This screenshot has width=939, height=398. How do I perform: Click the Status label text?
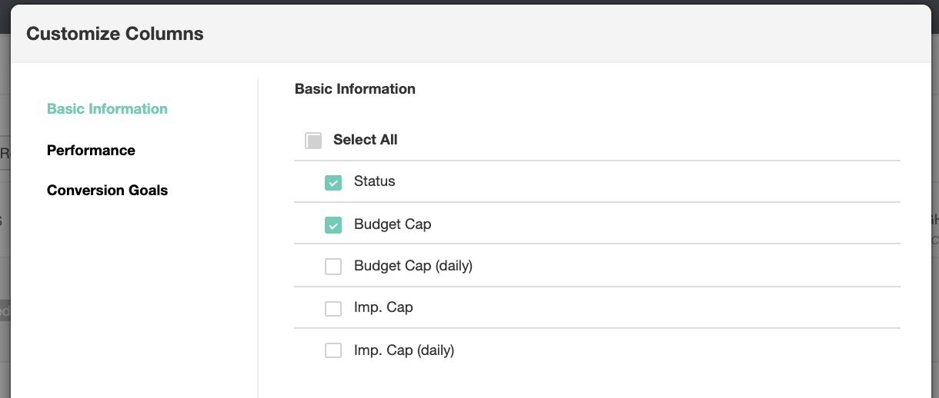point(374,181)
